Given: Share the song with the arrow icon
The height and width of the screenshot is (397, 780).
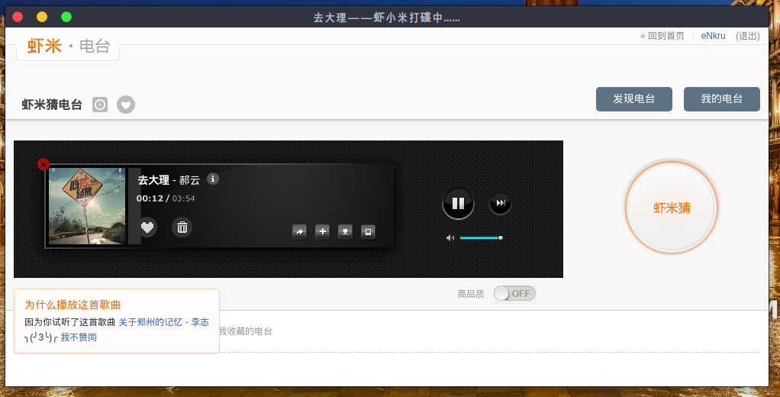Looking at the screenshot, I should coord(299,232).
